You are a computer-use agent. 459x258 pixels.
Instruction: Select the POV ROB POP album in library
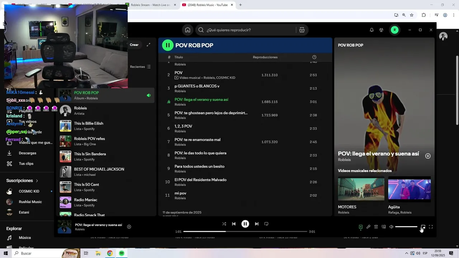click(x=105, y=95)
